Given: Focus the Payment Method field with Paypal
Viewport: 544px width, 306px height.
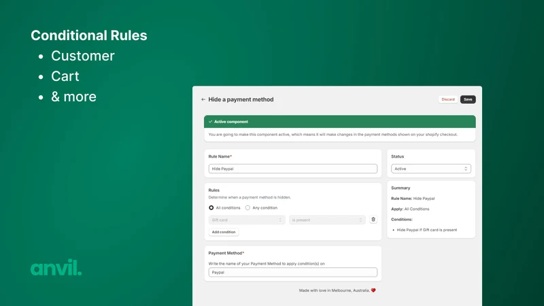Looking at the screenshot, I should click(x=293, y=273).
